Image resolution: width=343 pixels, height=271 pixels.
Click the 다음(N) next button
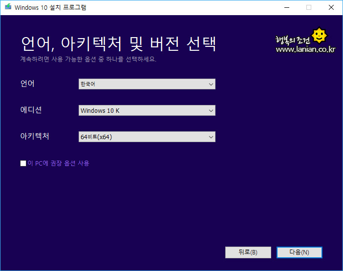click(299, 252)
